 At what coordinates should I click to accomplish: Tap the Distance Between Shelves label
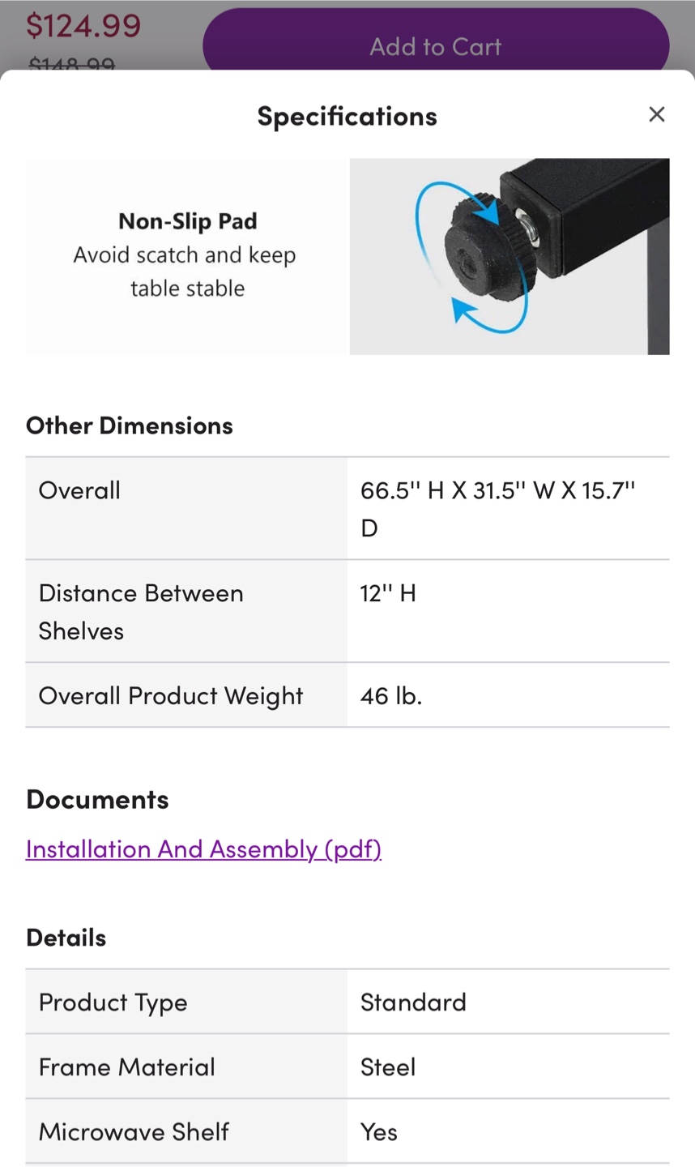(141, 612)
